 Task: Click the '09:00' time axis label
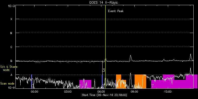(135, 92)
